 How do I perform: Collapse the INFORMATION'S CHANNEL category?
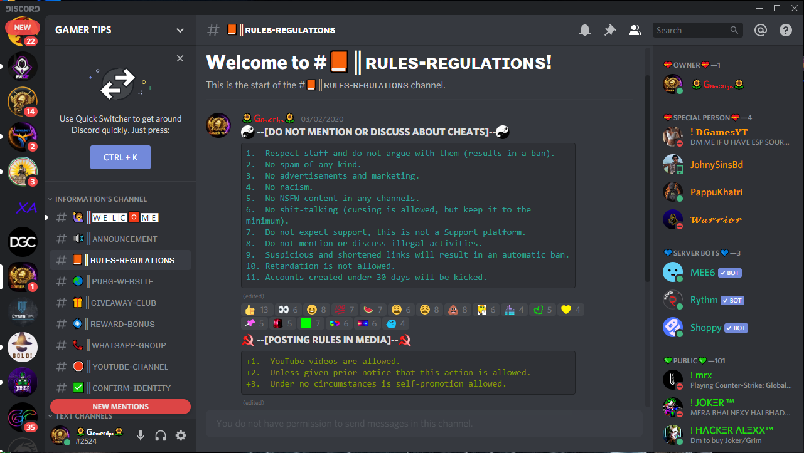coord(98,199)
